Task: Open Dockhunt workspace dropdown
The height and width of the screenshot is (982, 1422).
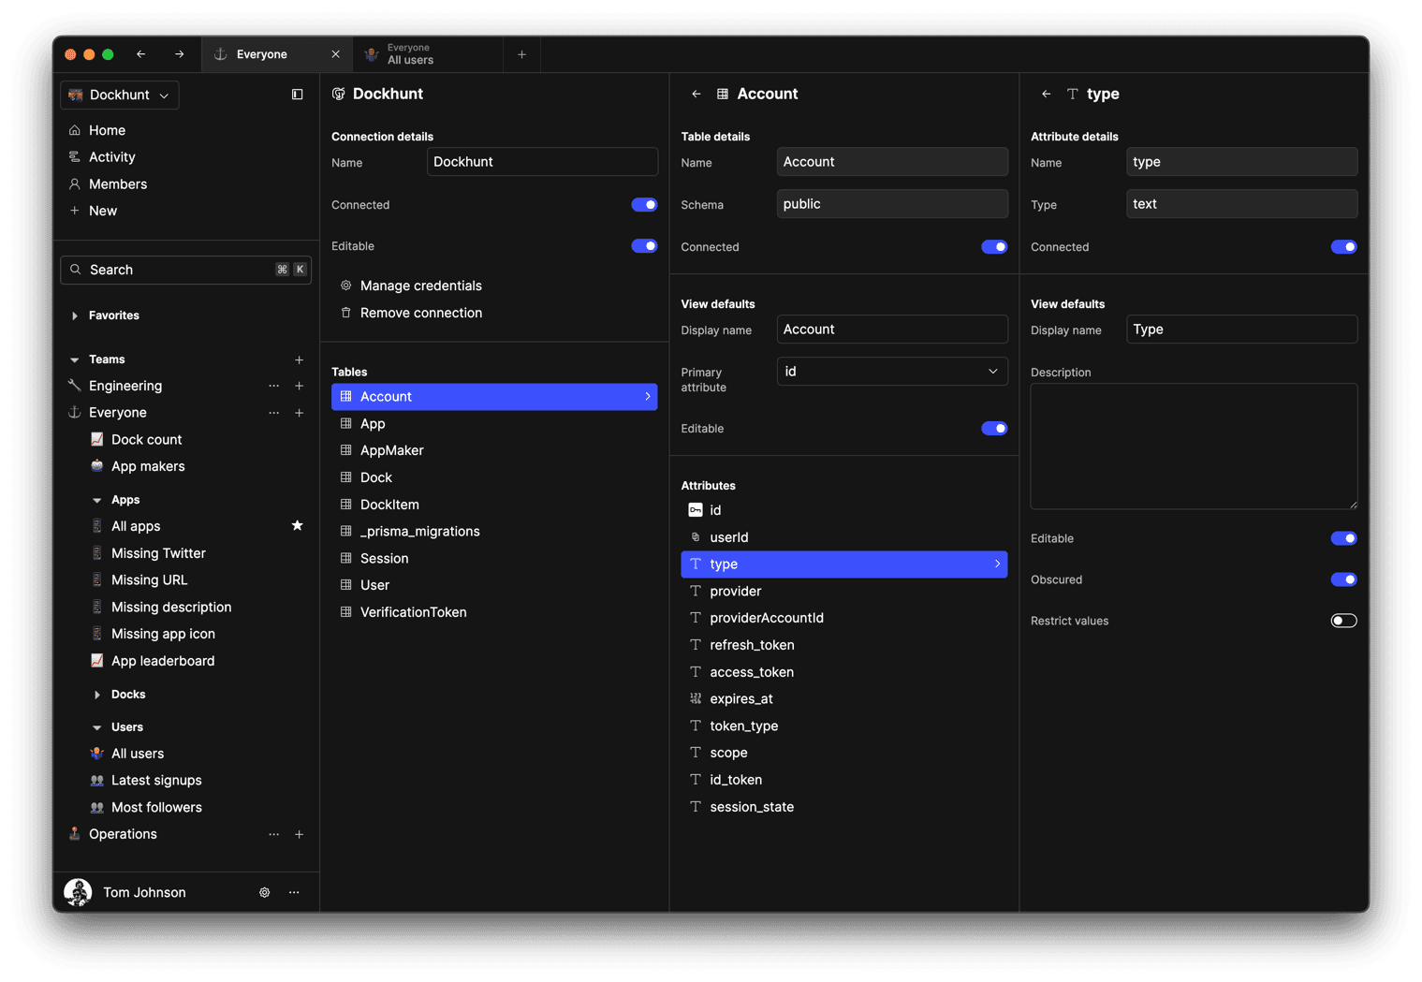Action: pyautogui.click(x=120, y=95)
